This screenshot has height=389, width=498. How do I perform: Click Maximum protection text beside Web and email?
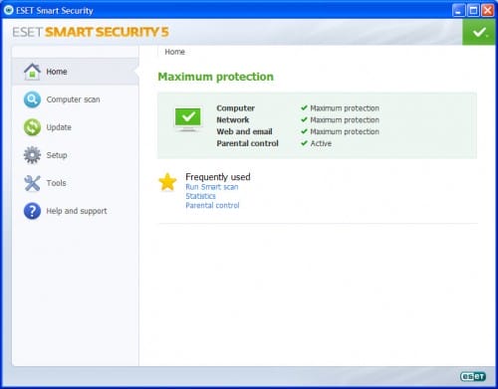(345, 131)
